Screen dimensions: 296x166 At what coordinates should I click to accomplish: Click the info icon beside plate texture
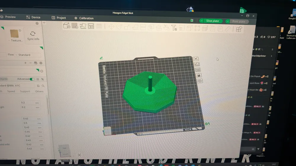click(20, 30)
